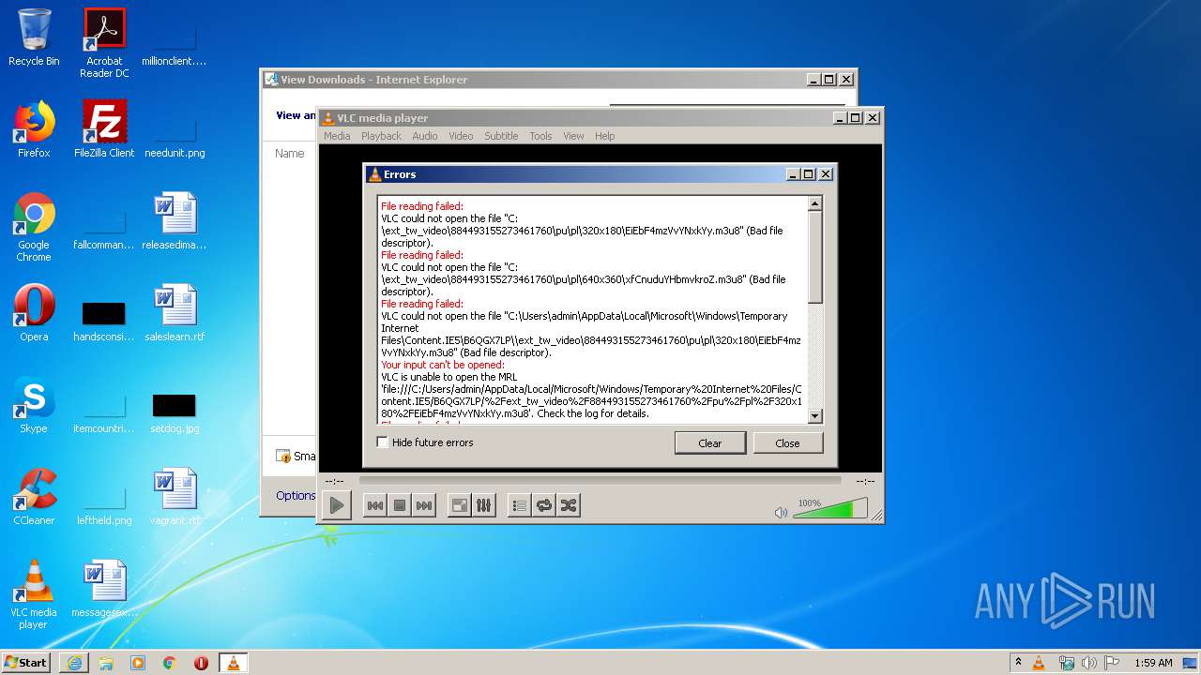Select needunit.png file on desktop
The height and width of the screenshot is (675, 1201).
[175, 135]
